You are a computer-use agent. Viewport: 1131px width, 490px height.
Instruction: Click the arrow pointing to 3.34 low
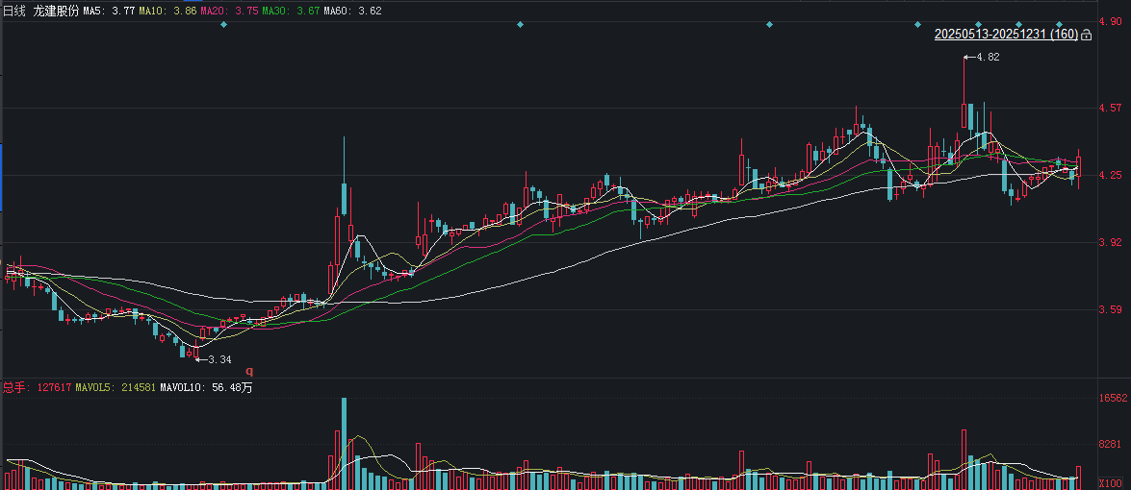(202, 359)
